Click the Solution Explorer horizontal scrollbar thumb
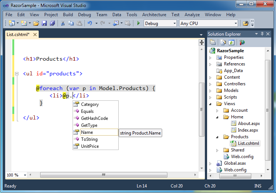276x193 pixels. point(235,176)
